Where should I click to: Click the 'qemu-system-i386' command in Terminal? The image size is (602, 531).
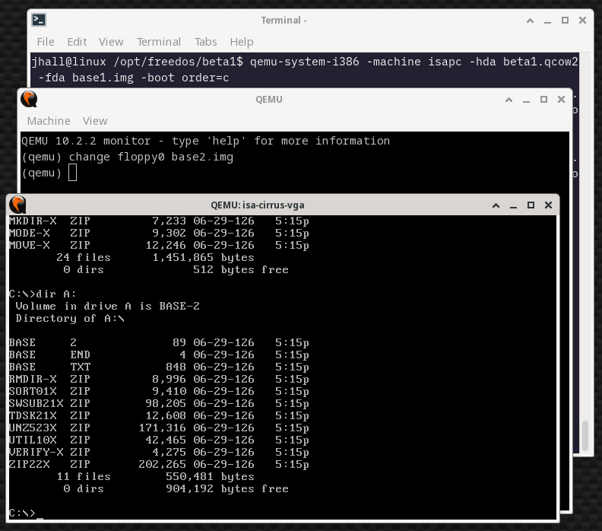pos(305,62)
